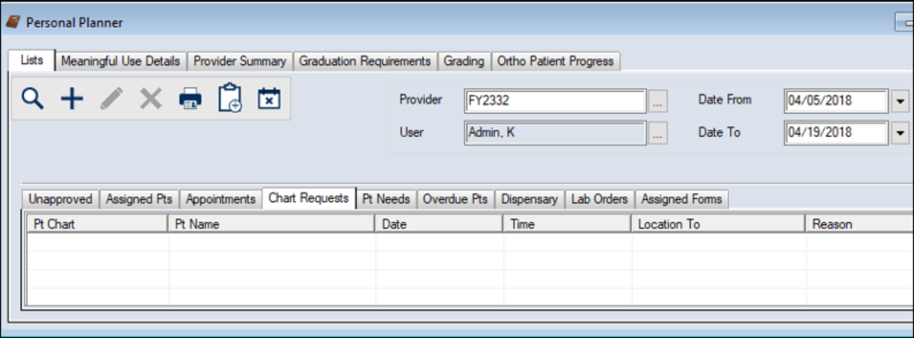Click the clipboard with plus icon
This screenshot has height=338, width=914.
point(230,98)
